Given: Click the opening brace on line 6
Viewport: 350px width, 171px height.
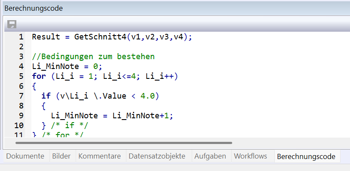Looking at the screenshot, I should [x=34, y=86].
